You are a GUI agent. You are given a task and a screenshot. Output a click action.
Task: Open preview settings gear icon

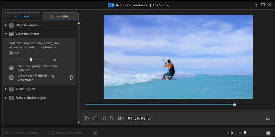(268, 118)
